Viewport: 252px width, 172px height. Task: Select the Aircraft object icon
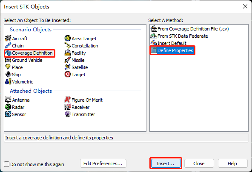click(8, 39)
